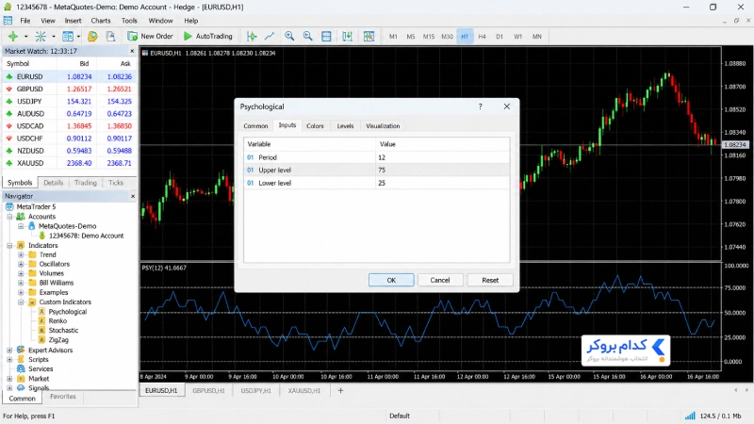Click the Period value 12 field
This screenshot has height=424, width=754.
pyautogui.click(x=442, y=157)
